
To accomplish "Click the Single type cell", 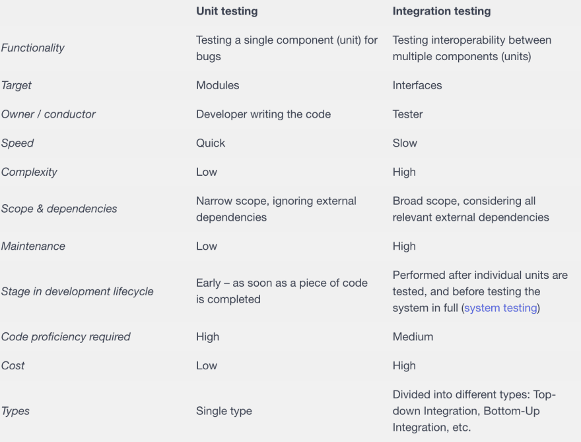I will [x=224, y=411].
